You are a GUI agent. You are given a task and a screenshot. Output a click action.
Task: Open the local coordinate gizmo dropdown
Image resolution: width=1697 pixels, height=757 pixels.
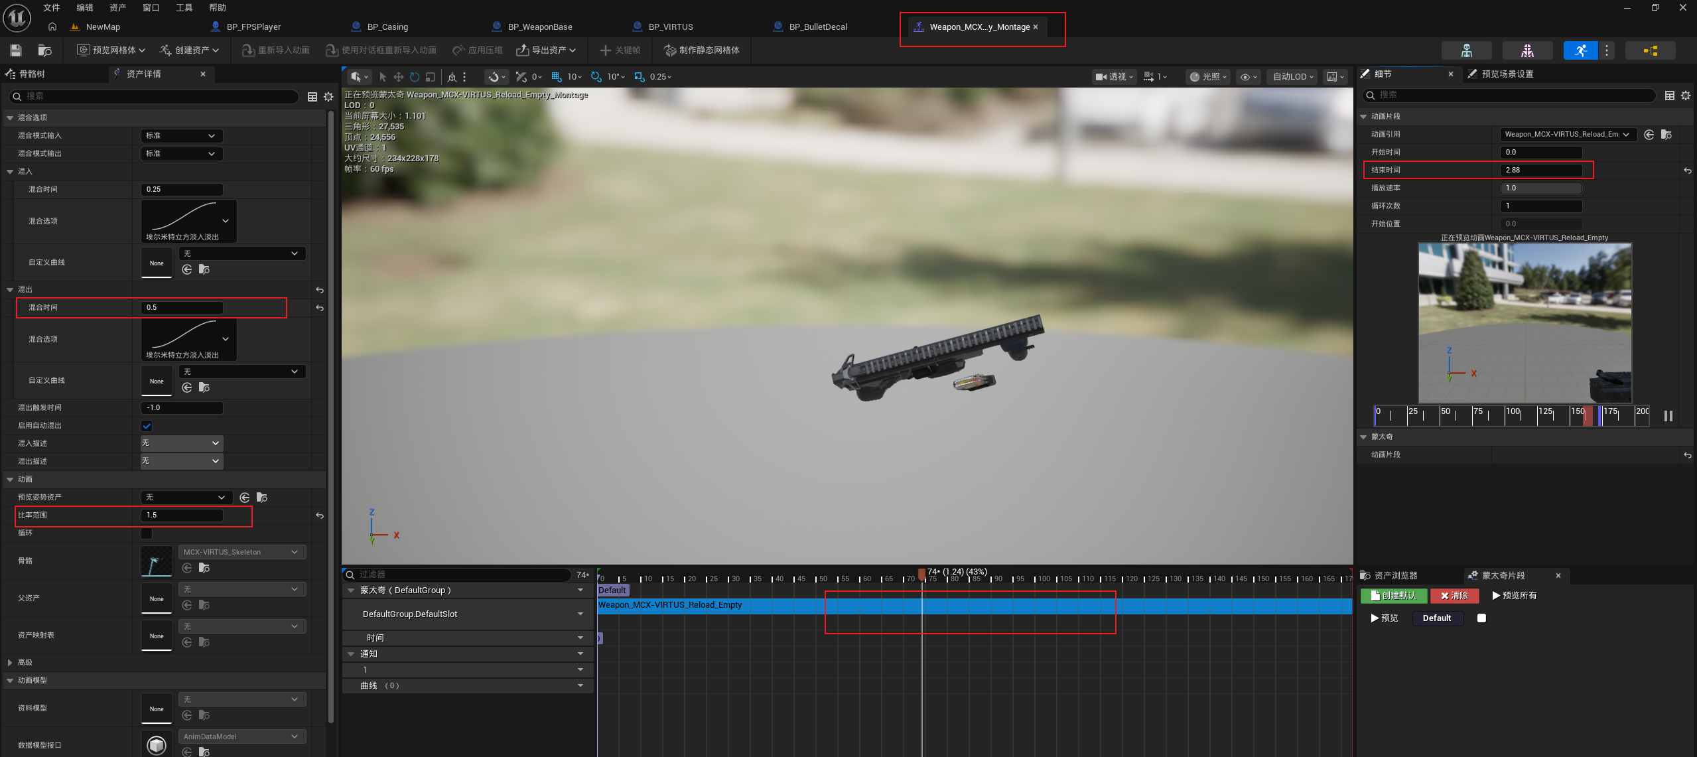click(452, 77)
